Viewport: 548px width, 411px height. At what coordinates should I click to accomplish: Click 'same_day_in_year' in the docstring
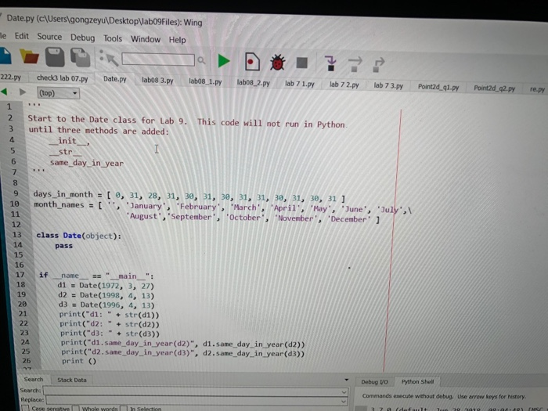[x=87, y=163]
